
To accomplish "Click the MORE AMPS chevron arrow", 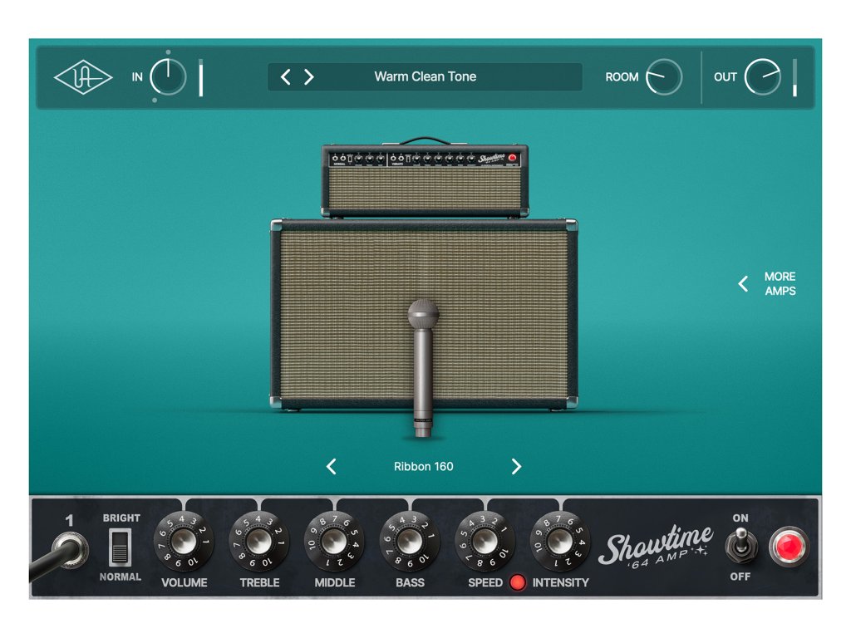I will click(743, 284).
